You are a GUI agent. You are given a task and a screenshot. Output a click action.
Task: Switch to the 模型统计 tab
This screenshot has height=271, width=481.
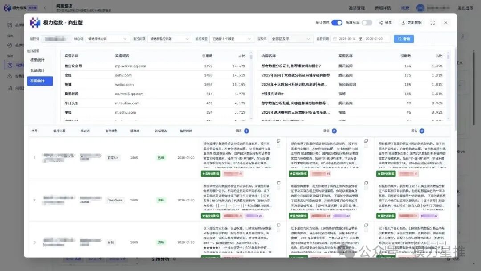37,60
